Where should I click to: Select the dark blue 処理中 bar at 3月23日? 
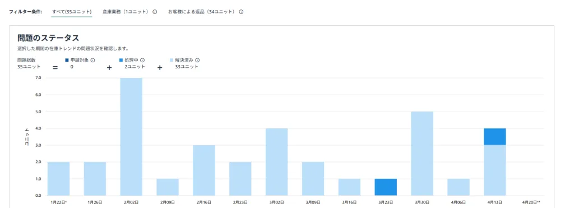coord(386,187)
